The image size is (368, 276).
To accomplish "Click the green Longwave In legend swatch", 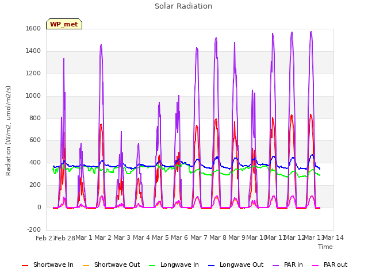I will click(x=152, y=266).
